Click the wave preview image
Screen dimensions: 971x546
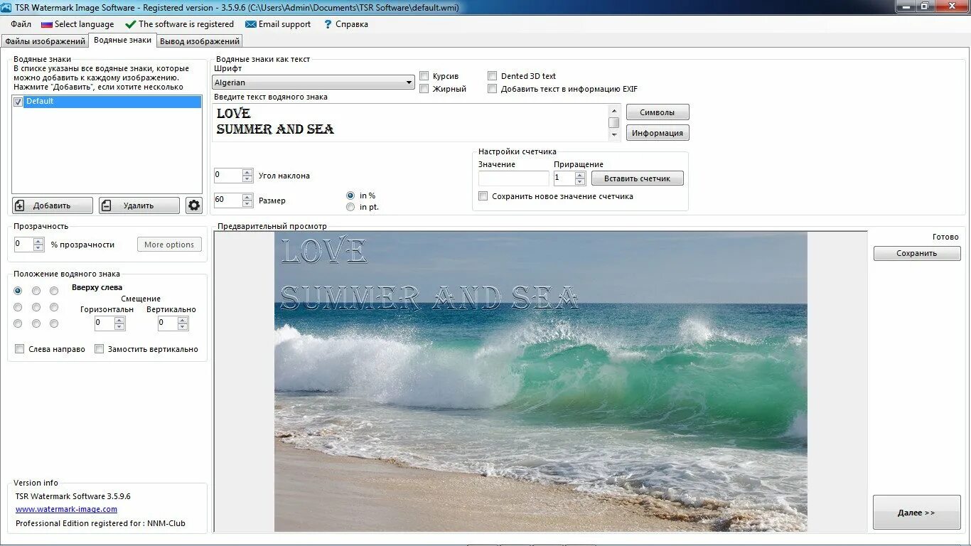541,381
